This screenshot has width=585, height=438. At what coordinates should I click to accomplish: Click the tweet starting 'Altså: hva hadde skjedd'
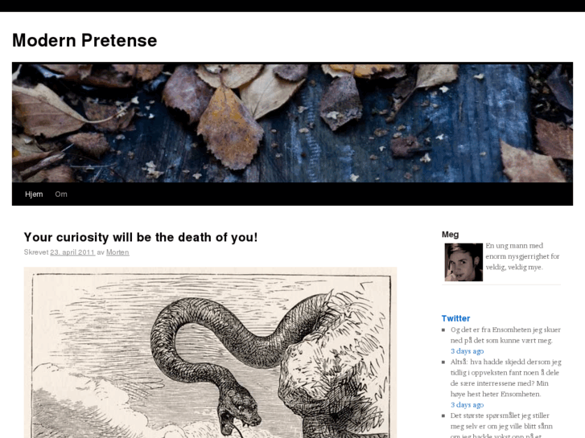[506, 378]
